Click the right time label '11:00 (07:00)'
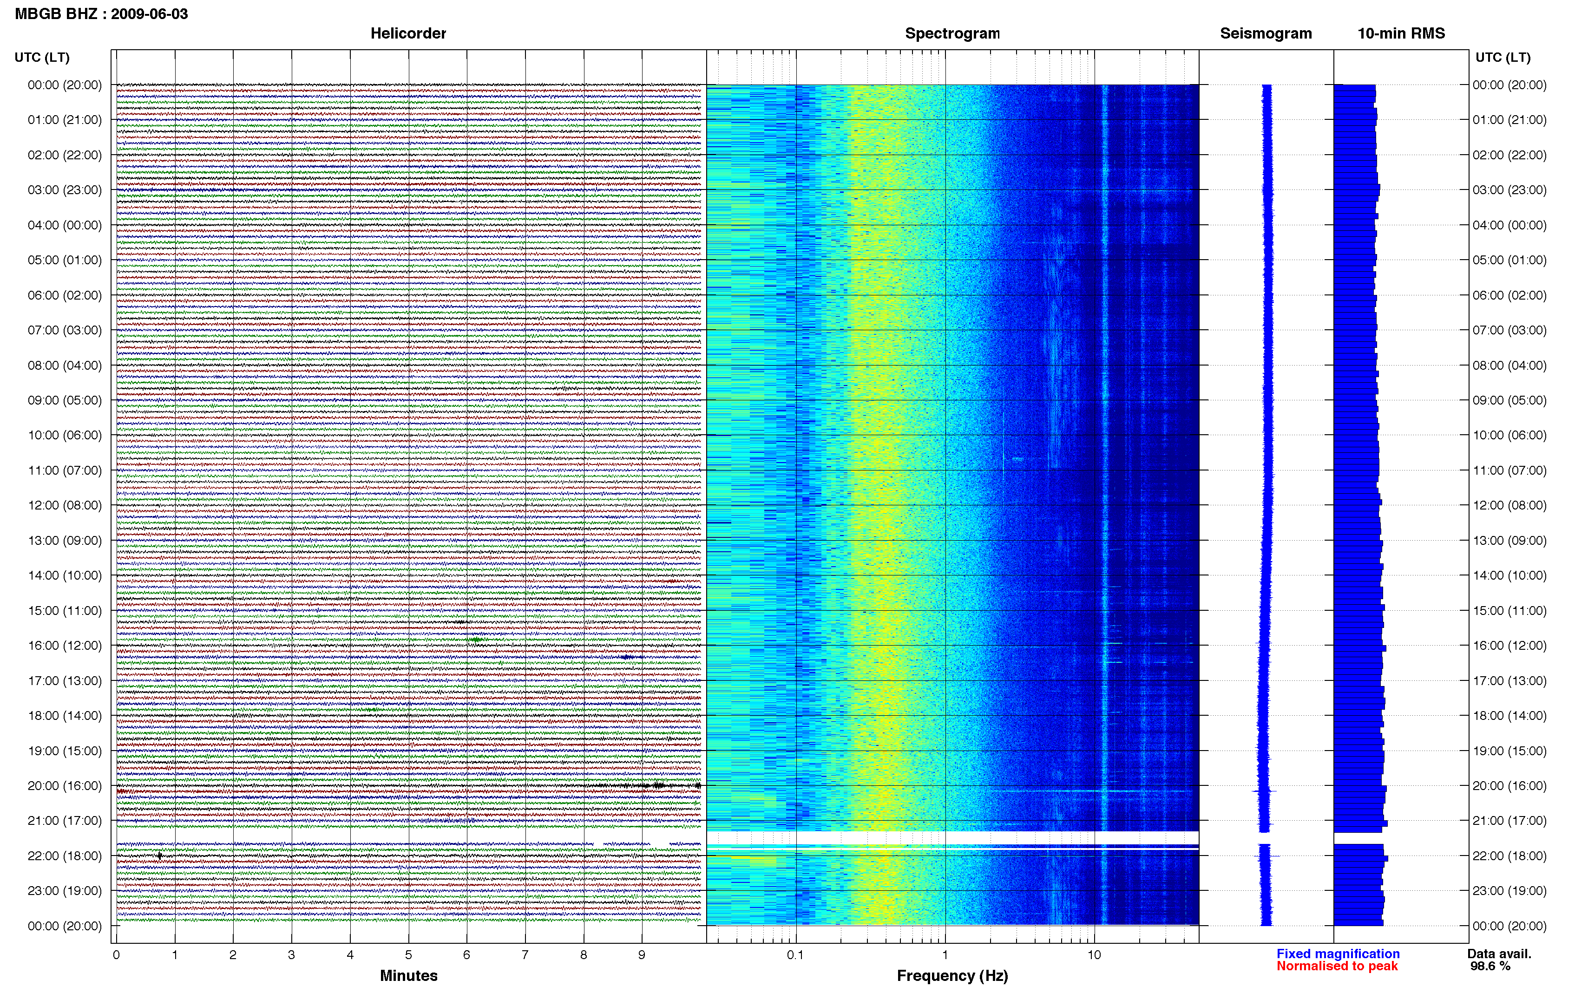The width and height of the screenshot is (1588, 993). point(1509,470)
